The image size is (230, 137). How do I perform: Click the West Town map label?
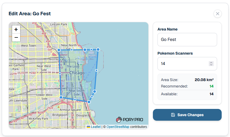28,45
